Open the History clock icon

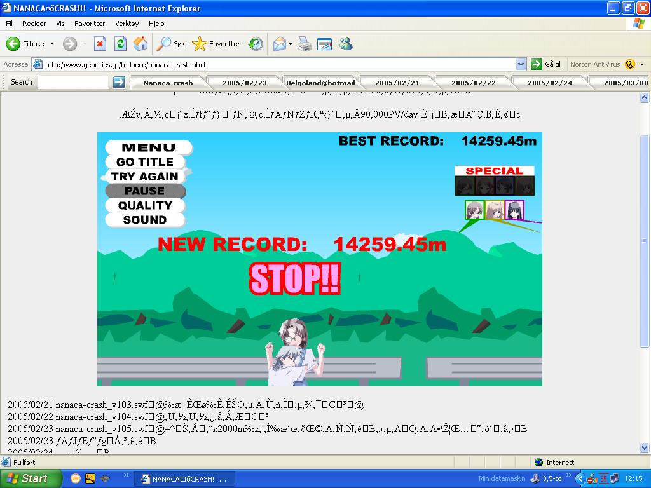(x=256, y=44)
